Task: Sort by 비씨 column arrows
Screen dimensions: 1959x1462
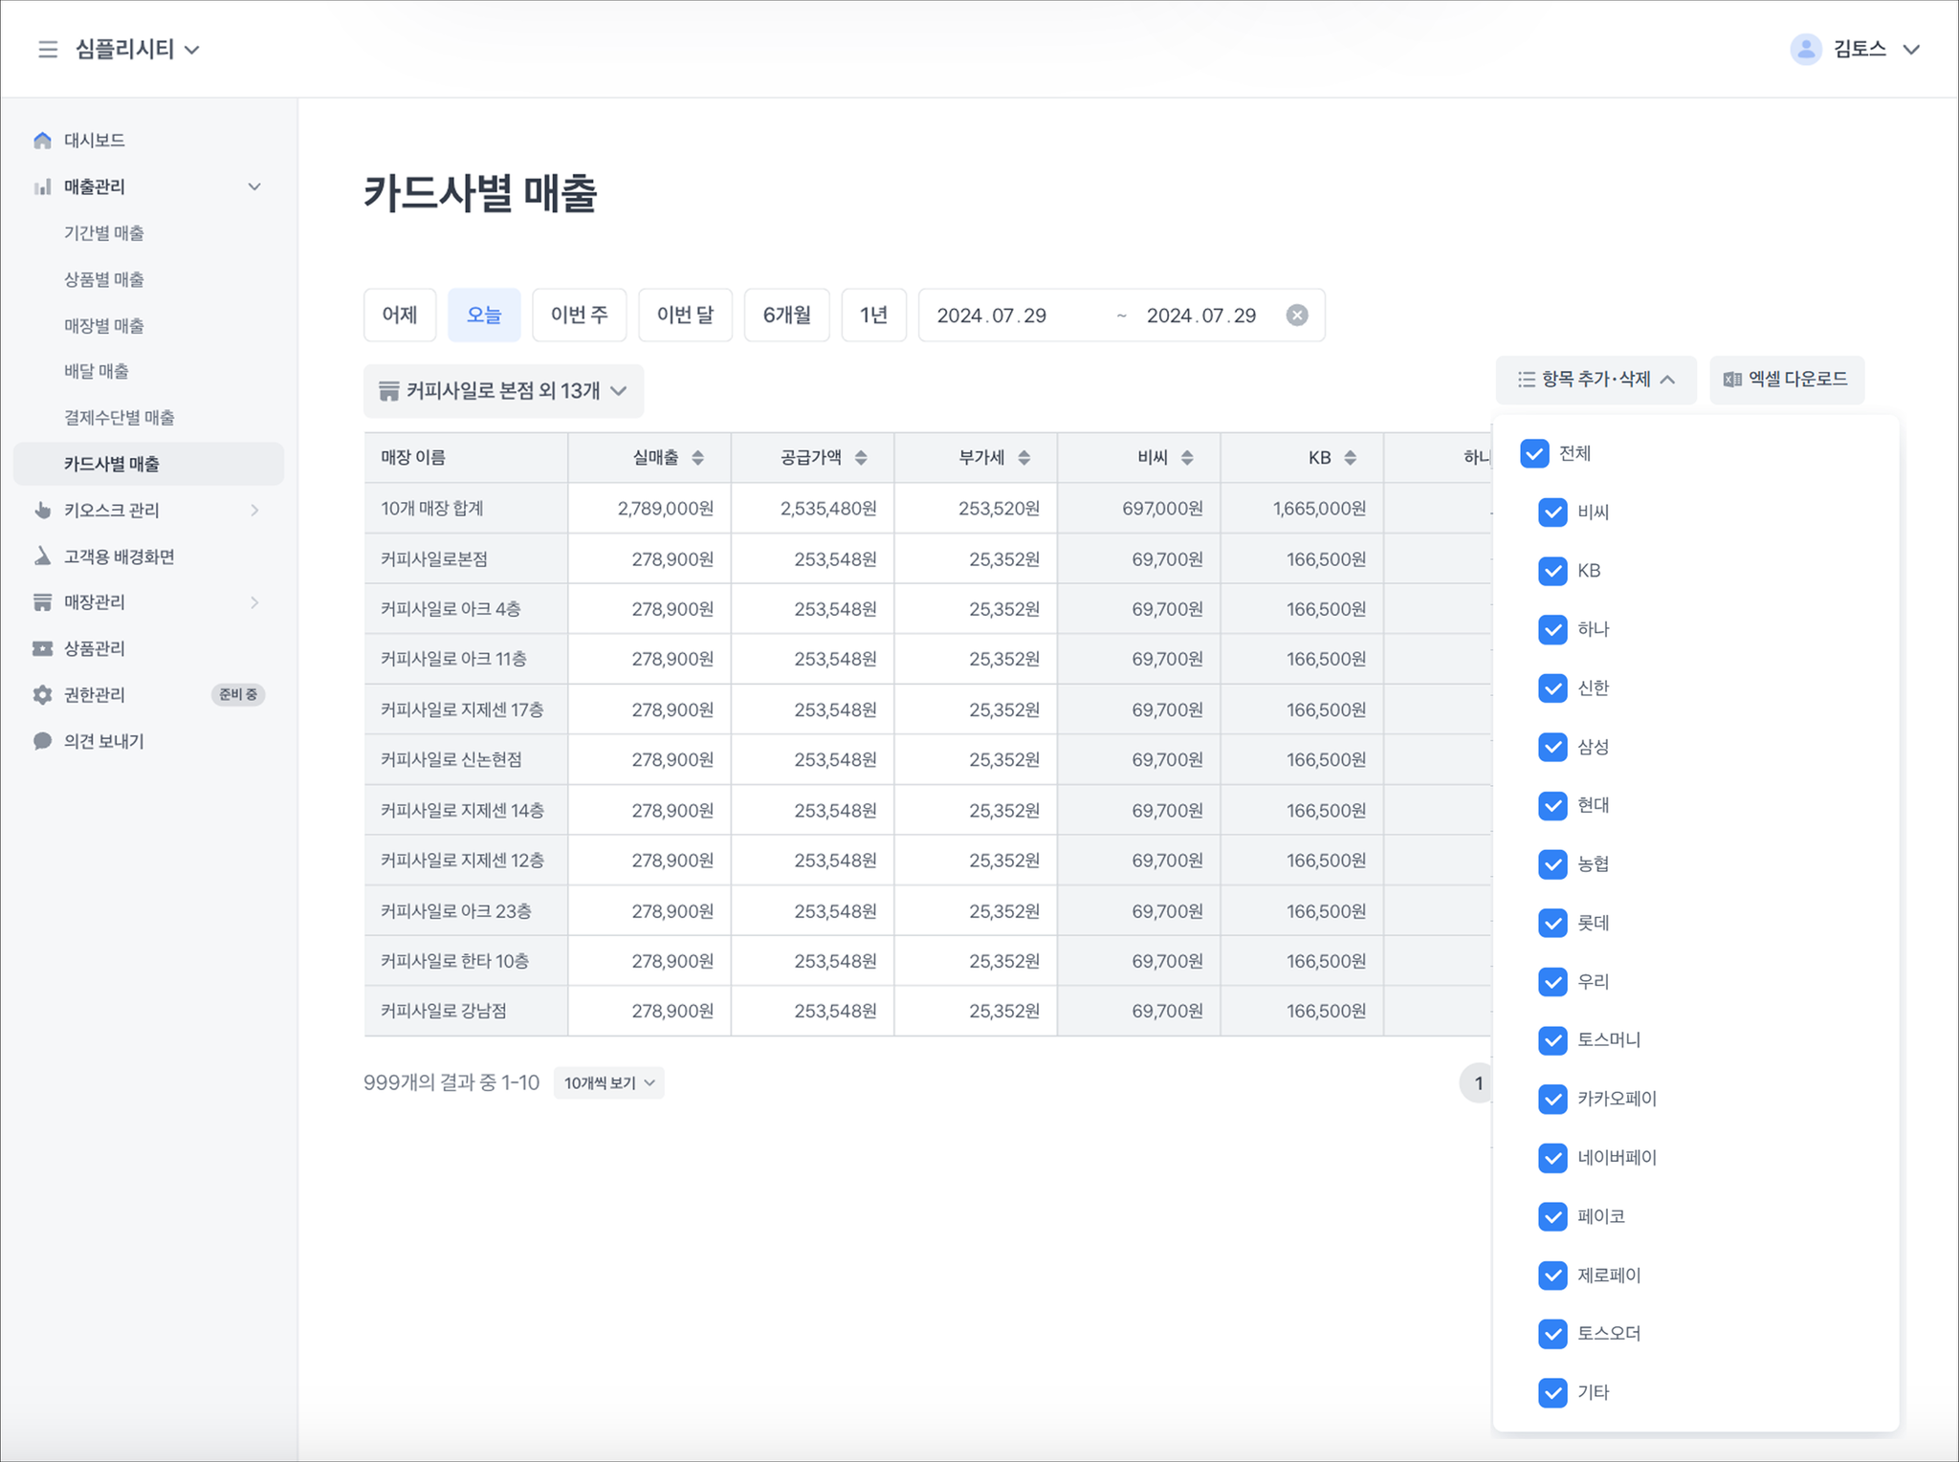Action: (x=1187, y=458)
